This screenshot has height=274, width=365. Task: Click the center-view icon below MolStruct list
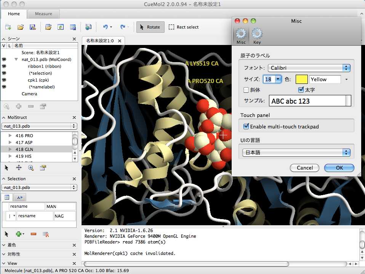(19, 168)
